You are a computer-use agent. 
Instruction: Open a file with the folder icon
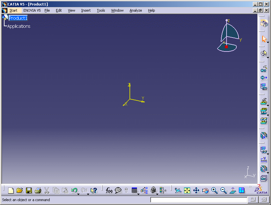click(20, 190)
